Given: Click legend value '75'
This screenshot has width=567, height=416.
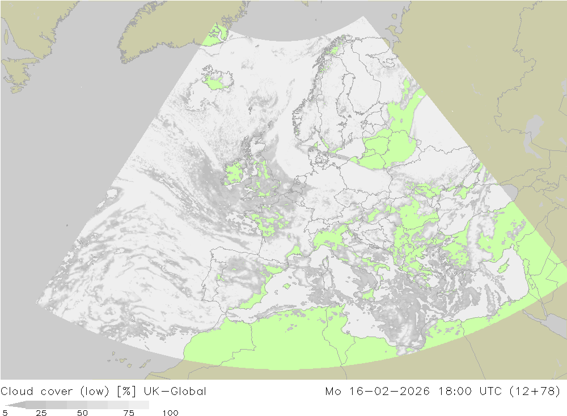Looking at the screenshot, I should click(129, 413).
